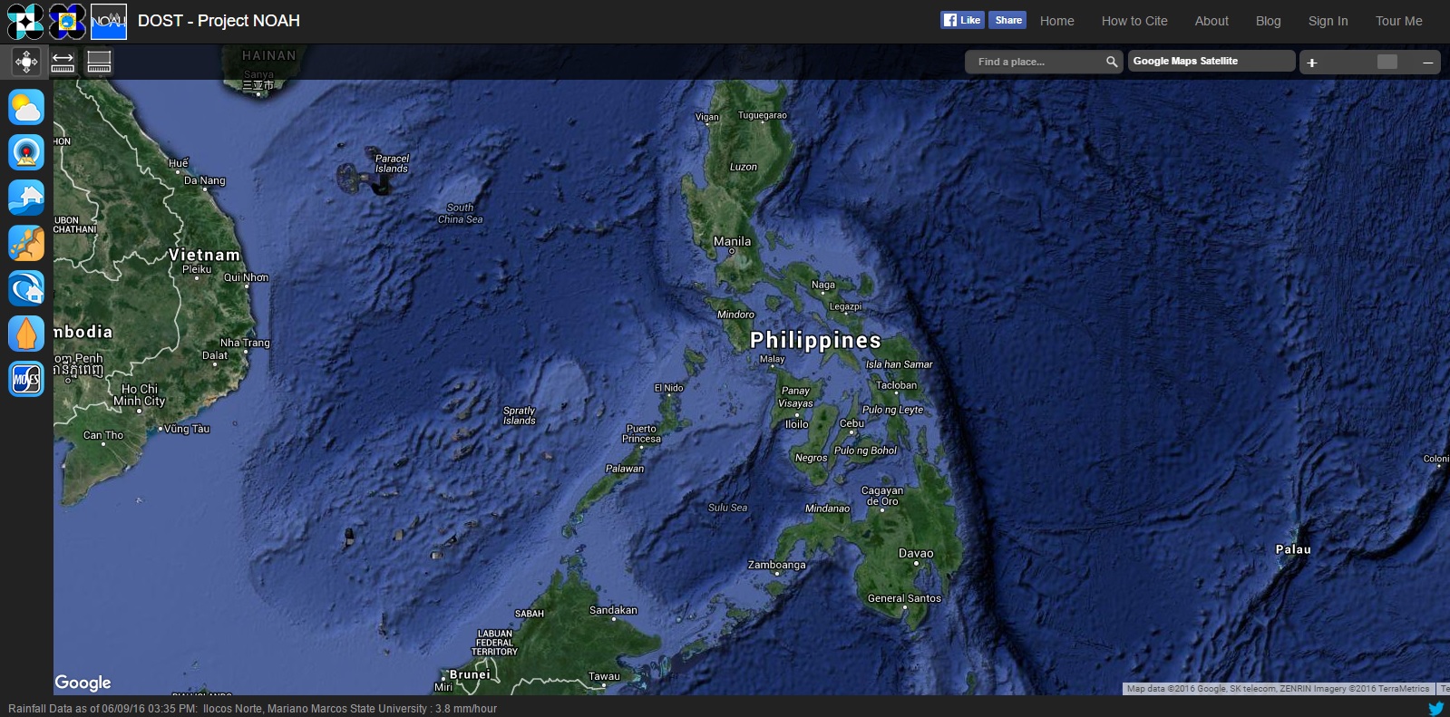Zoom out with the minus button
The width and height of the screenshot is (1450, 717).
click(x=1427, y=63)
